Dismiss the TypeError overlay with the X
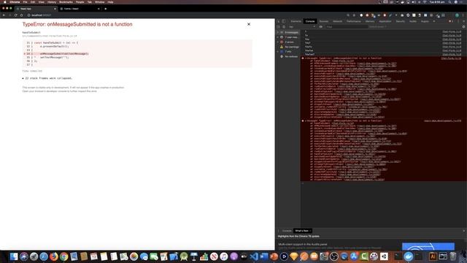The image size is (467, 263). tap(249, 24)
